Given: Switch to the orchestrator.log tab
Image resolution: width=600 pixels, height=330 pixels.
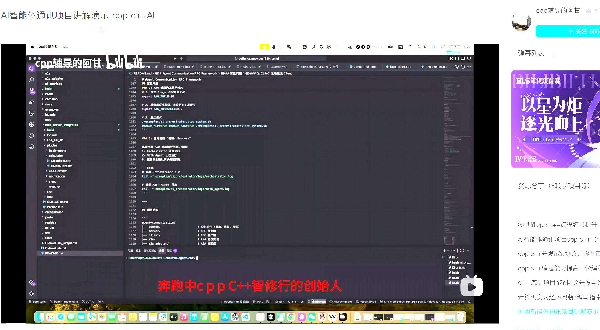Looking at the screenshot, I should pos(215,67).
